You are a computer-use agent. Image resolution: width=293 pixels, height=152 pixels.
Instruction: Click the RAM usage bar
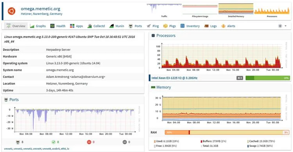(227, 132)
